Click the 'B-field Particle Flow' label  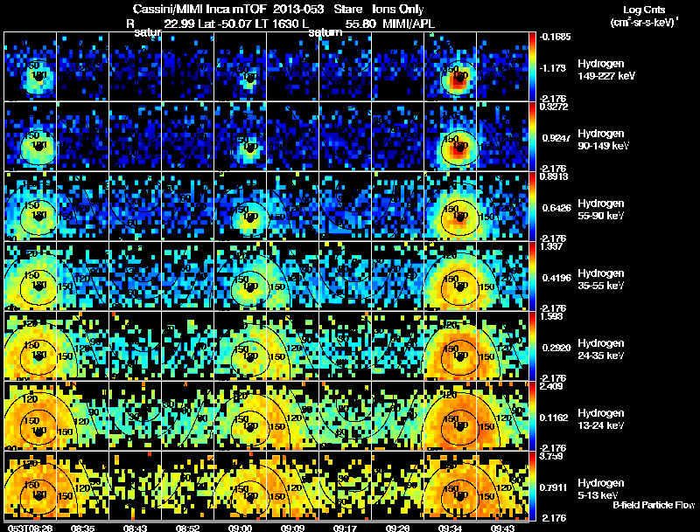click(654, 505)
